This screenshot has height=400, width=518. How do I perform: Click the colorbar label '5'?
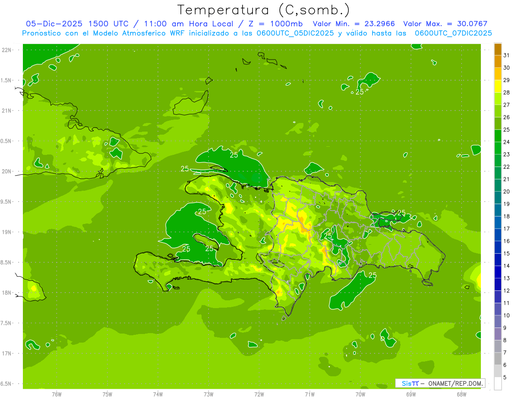coord(505,378)
